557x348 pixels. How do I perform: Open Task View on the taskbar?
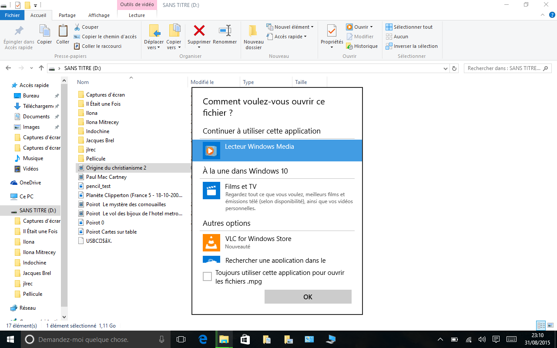tap(181, 339)
